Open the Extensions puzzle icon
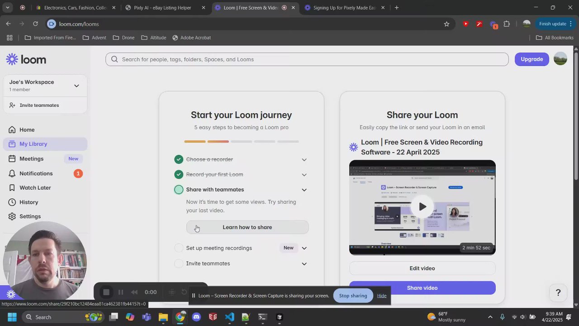 [507, 24]
